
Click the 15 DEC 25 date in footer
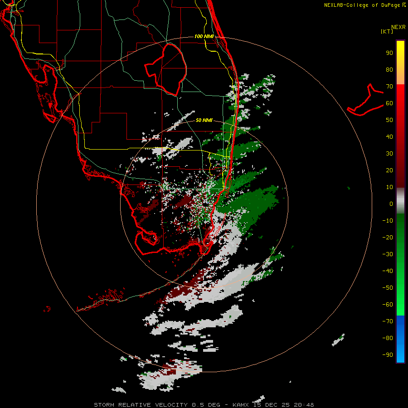[271, 405]
